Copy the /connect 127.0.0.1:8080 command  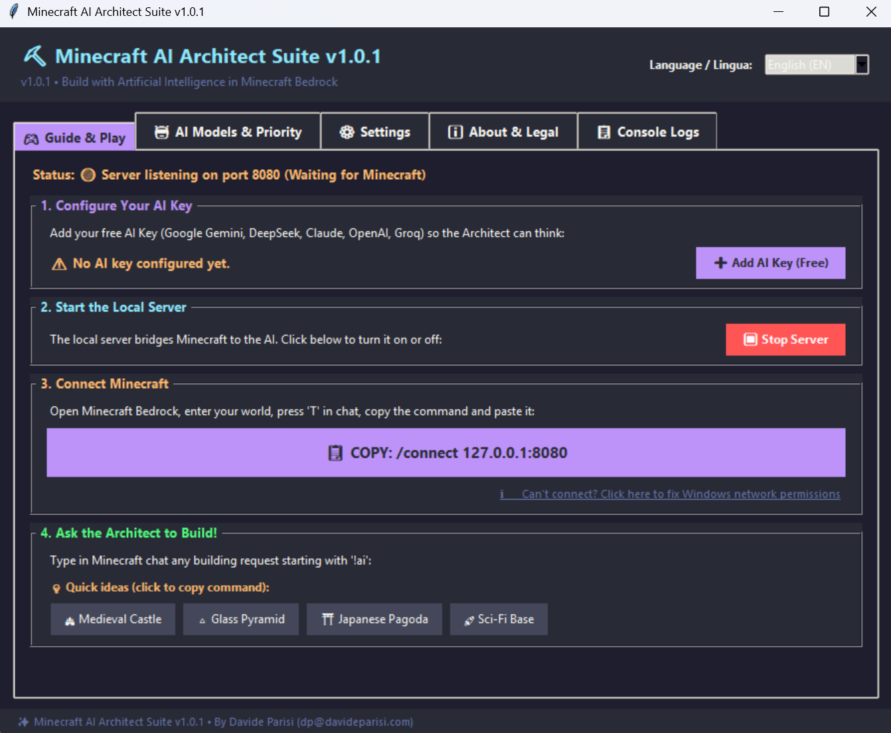[x=446, y=453]
